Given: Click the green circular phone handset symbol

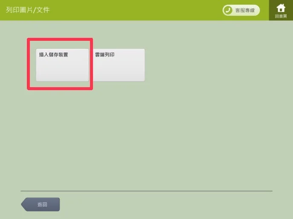Looking at the screenshot, I should 228,10.
